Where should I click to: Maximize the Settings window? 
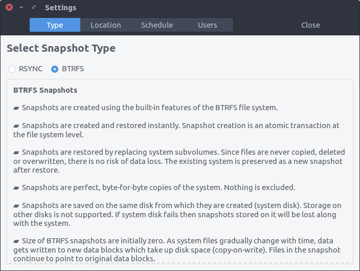[34, 7]
